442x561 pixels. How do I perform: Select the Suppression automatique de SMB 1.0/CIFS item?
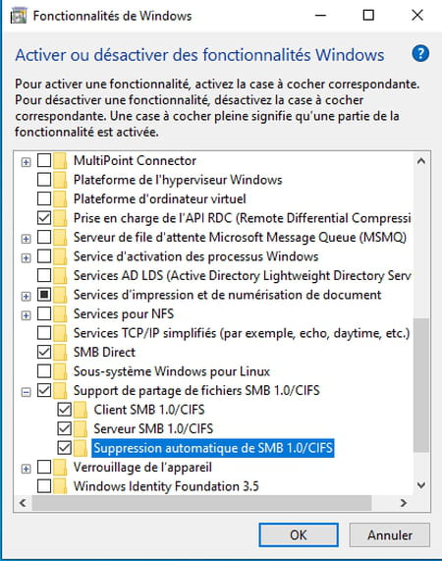coord(213,448)
